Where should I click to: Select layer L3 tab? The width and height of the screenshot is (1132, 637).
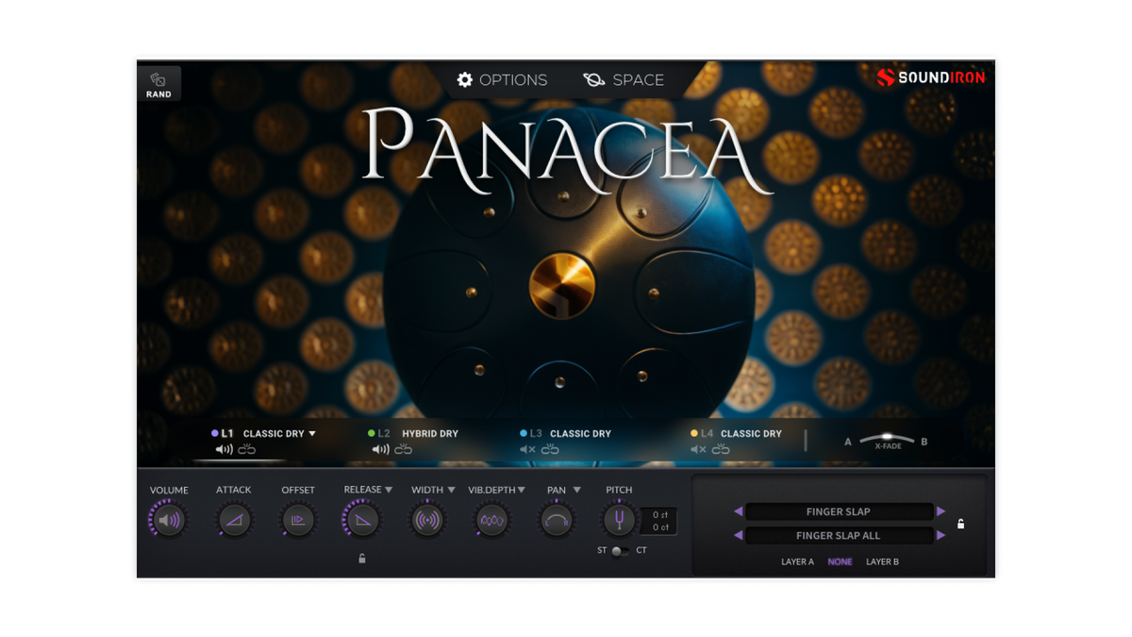click(532, 433)
